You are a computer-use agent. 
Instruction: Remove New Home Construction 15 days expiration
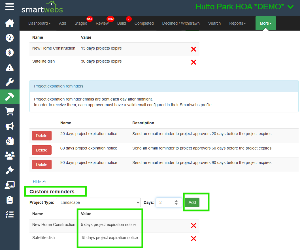pyautogui.click(x=193, y=49)
